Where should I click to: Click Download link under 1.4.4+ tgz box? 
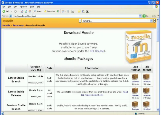[x=135, y=81]
